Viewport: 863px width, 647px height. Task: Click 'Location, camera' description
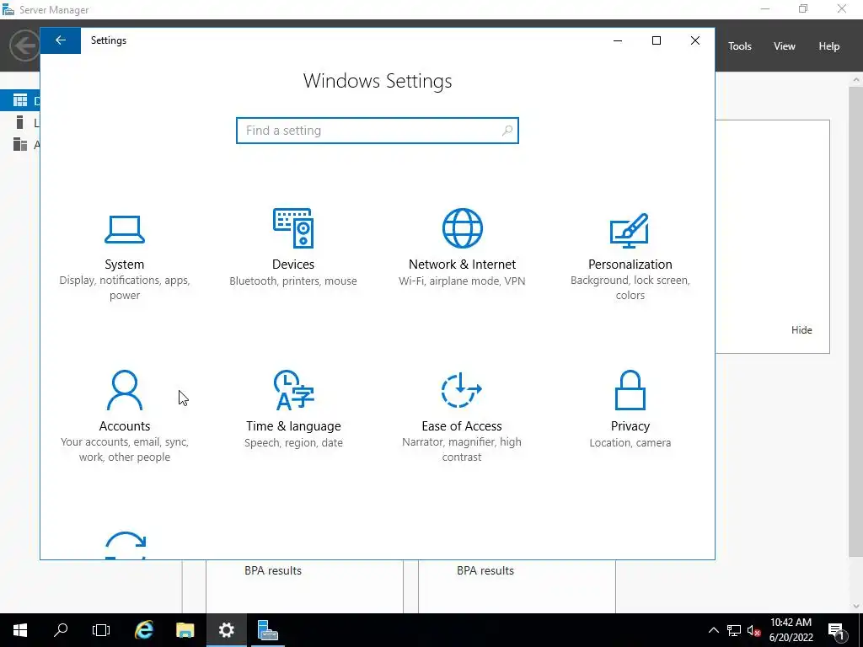(x=630, y=442)
